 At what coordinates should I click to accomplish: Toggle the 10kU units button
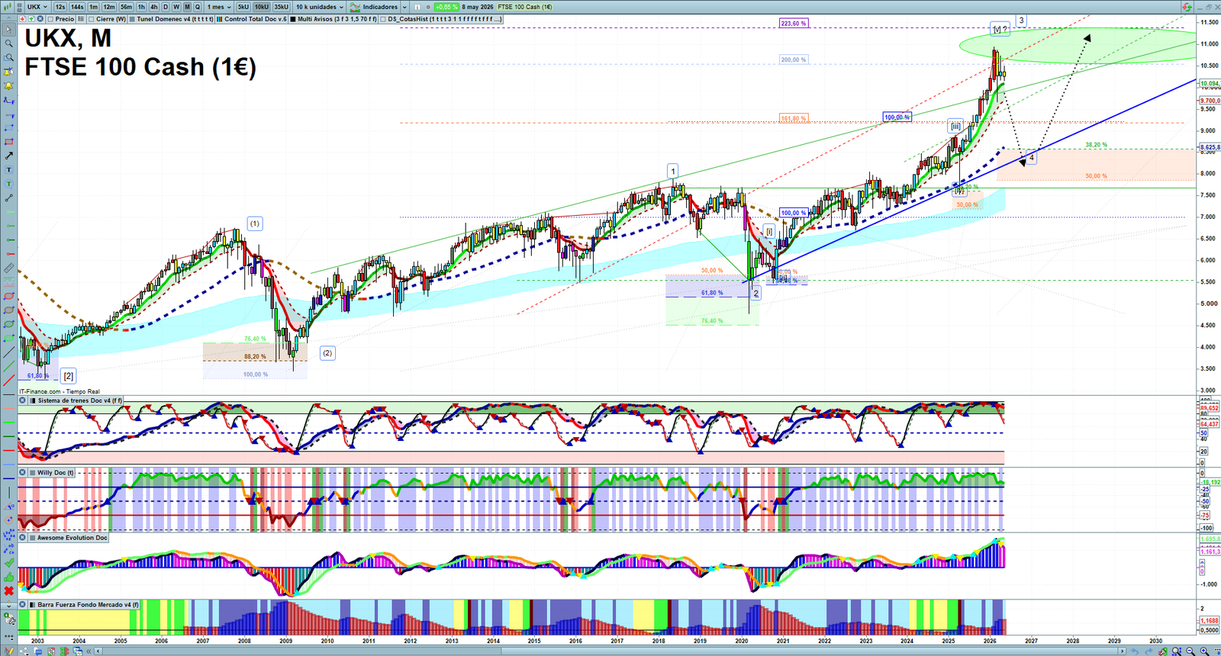pos(262,7)
